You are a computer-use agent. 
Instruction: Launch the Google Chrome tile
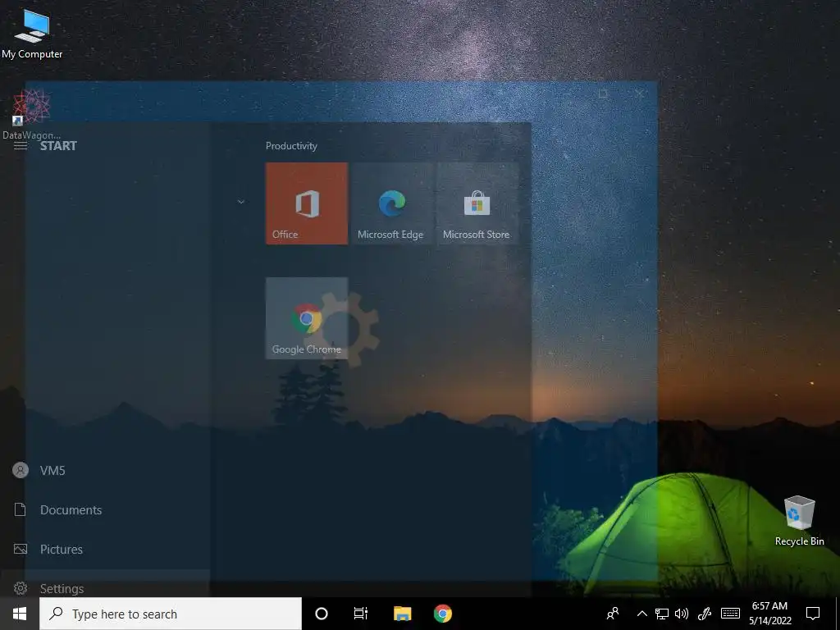coord(307,318)
